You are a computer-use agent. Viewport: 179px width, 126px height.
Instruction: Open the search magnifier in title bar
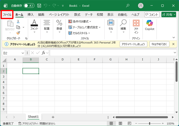128,5
